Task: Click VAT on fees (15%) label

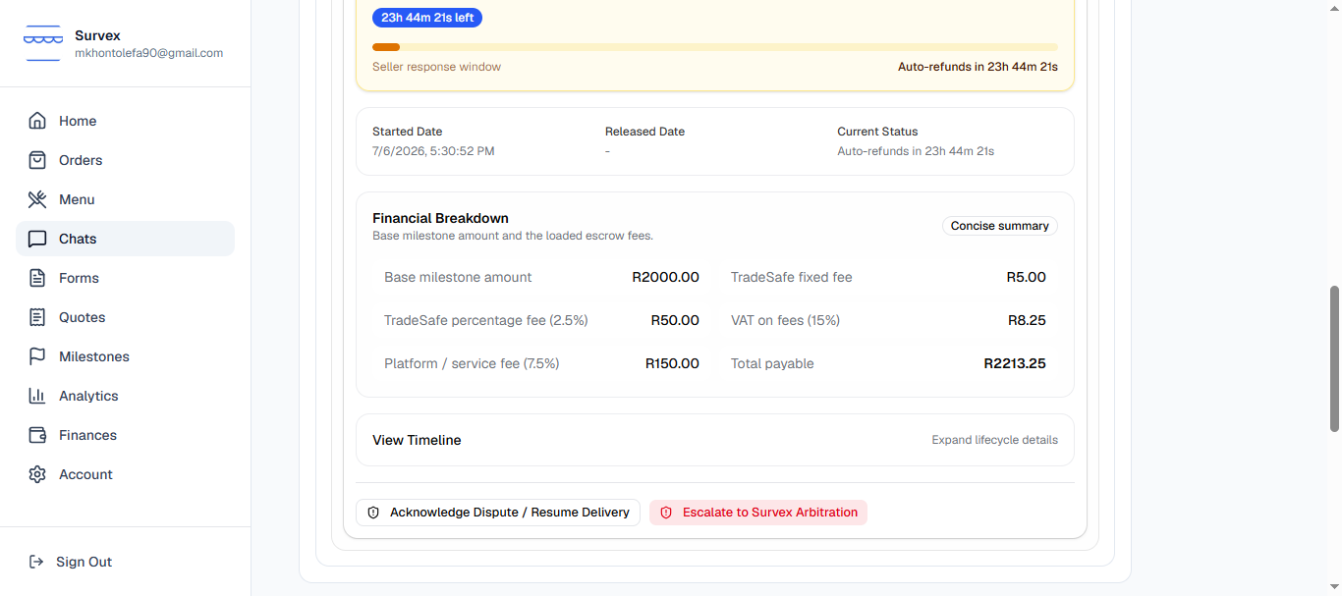Action: point(785,320)
